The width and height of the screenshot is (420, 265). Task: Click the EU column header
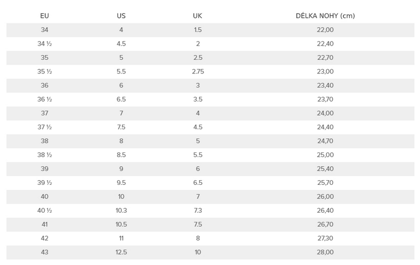pos(45,16)
